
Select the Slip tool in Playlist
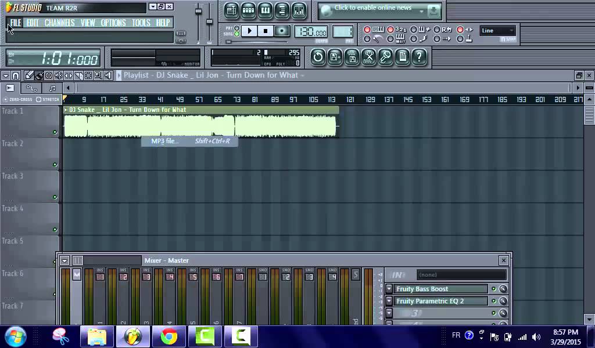coord(69,75)
